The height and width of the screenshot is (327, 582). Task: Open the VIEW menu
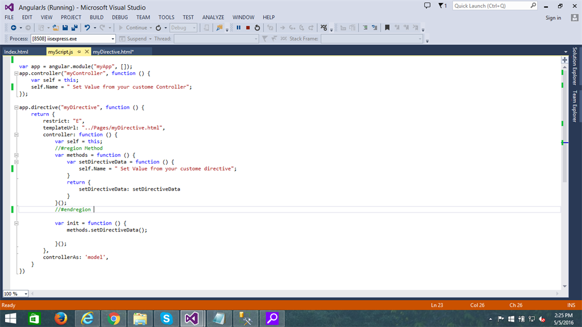click(x=47, y=18)
